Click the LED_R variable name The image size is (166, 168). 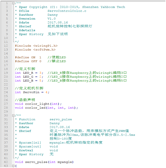(28, 73)
